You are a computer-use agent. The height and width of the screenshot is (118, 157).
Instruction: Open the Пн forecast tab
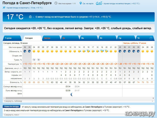(89, 38)
